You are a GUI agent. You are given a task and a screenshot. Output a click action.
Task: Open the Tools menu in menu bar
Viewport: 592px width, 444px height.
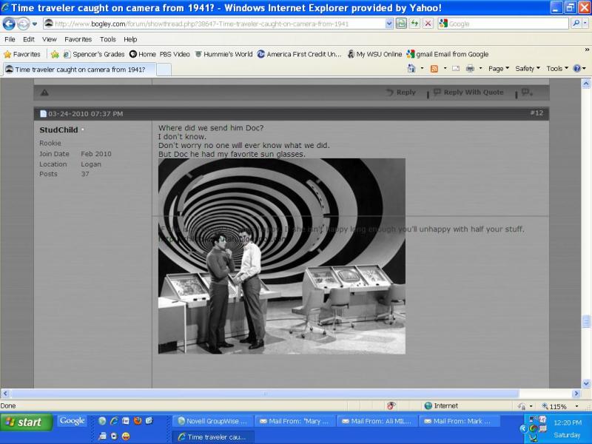tap(107, 39)
